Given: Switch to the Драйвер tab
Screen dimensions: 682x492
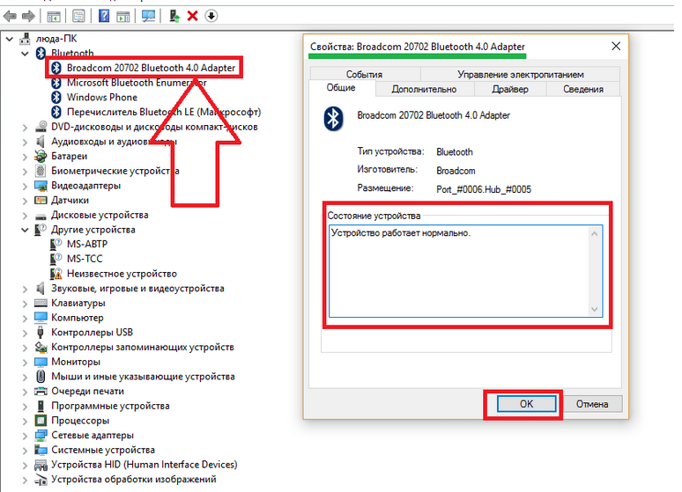Looking at the screenshot, I should click(511, 89).
